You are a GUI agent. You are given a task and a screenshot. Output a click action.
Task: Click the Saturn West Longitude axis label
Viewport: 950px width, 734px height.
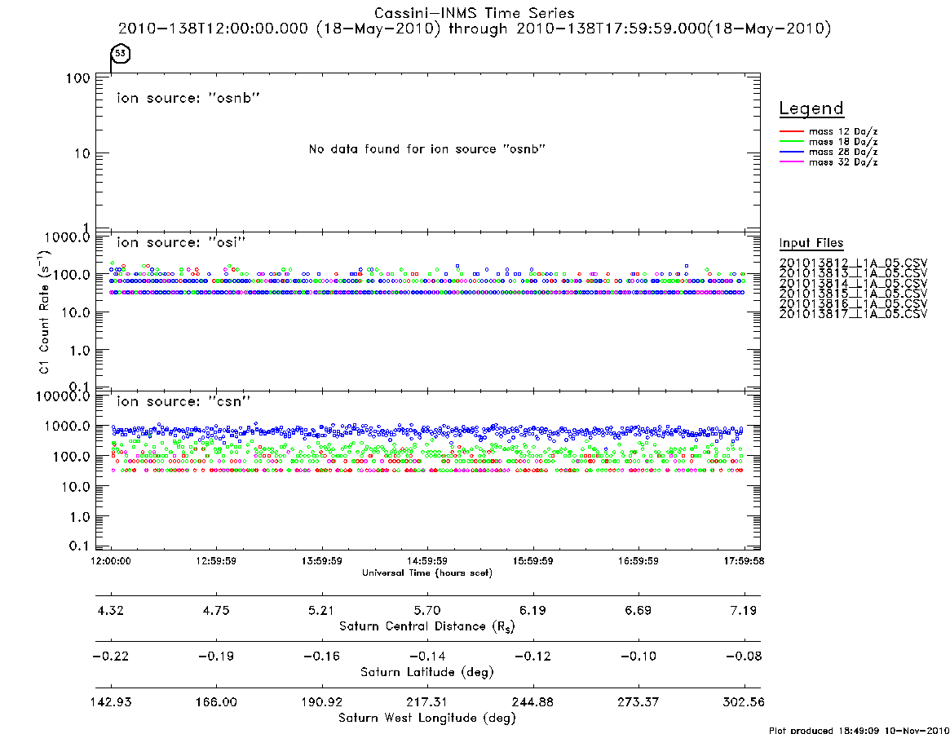[x=427, y=719]
